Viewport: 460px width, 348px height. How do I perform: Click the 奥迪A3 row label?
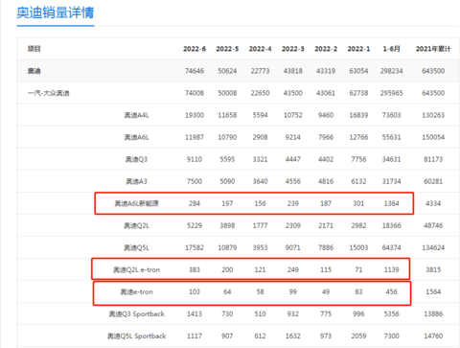click(136, 181)
